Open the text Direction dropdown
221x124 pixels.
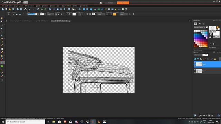point(94,14)
